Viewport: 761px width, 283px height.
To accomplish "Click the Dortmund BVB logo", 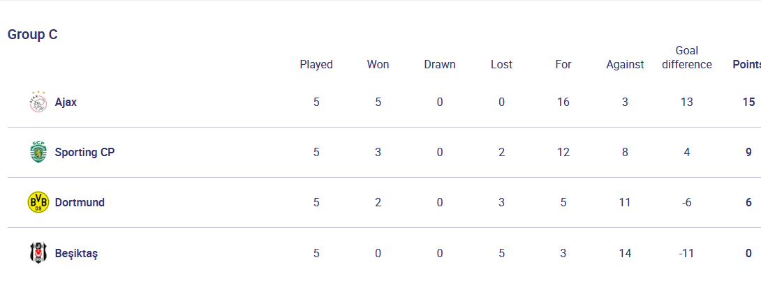I will point(38,202).
